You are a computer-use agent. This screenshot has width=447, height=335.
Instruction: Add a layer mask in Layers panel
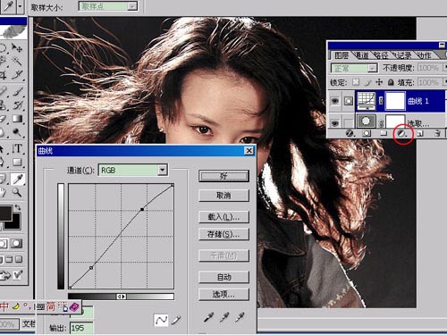(367, 133)
